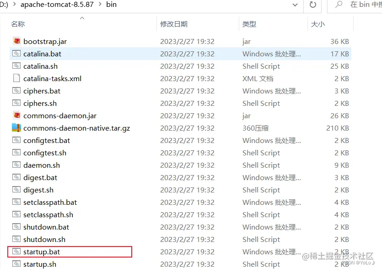Click the bin breadcrumb segment
Screen dimensions: 382x269
click(x=111, y=5)
